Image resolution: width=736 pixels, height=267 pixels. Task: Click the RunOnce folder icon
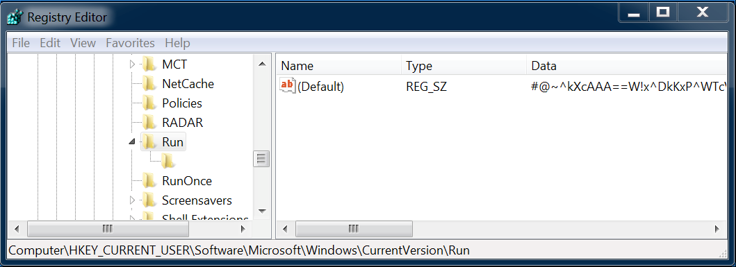pos(149,181)
